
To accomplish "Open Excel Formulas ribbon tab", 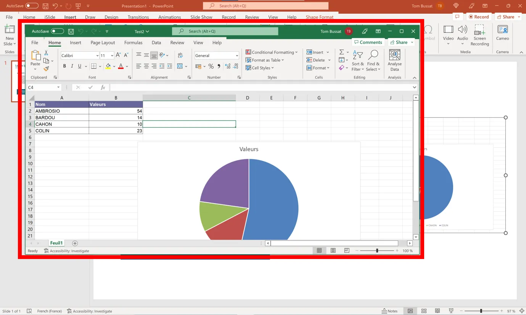I will tap(134, 43).
